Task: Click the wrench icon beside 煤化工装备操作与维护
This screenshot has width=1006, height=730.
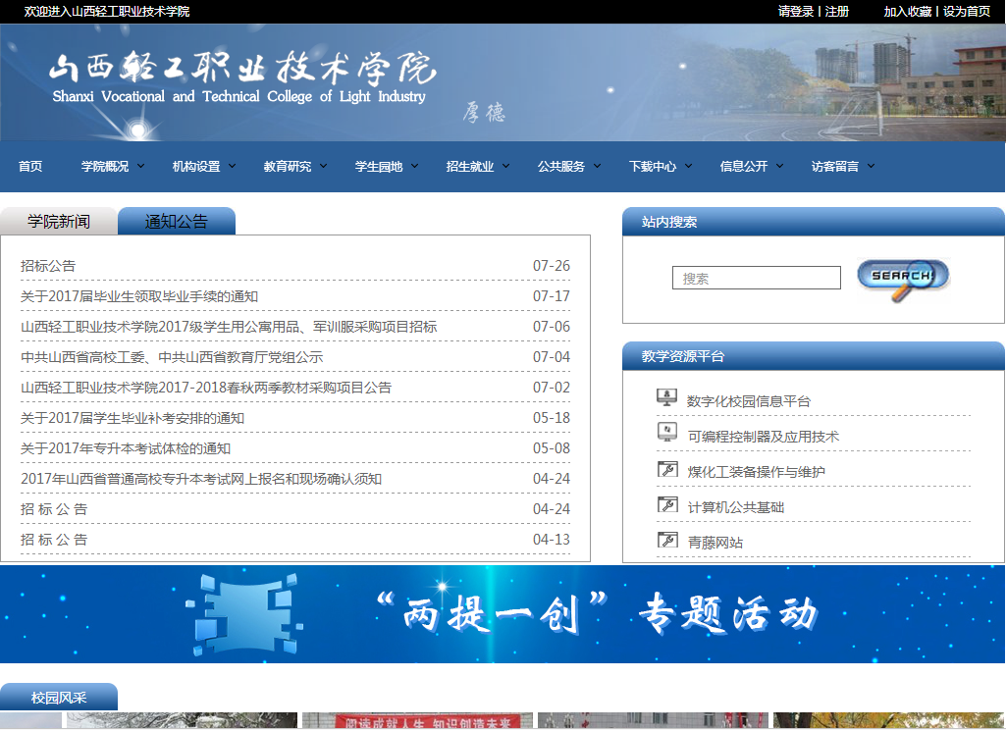Action: tap(667, 469)
